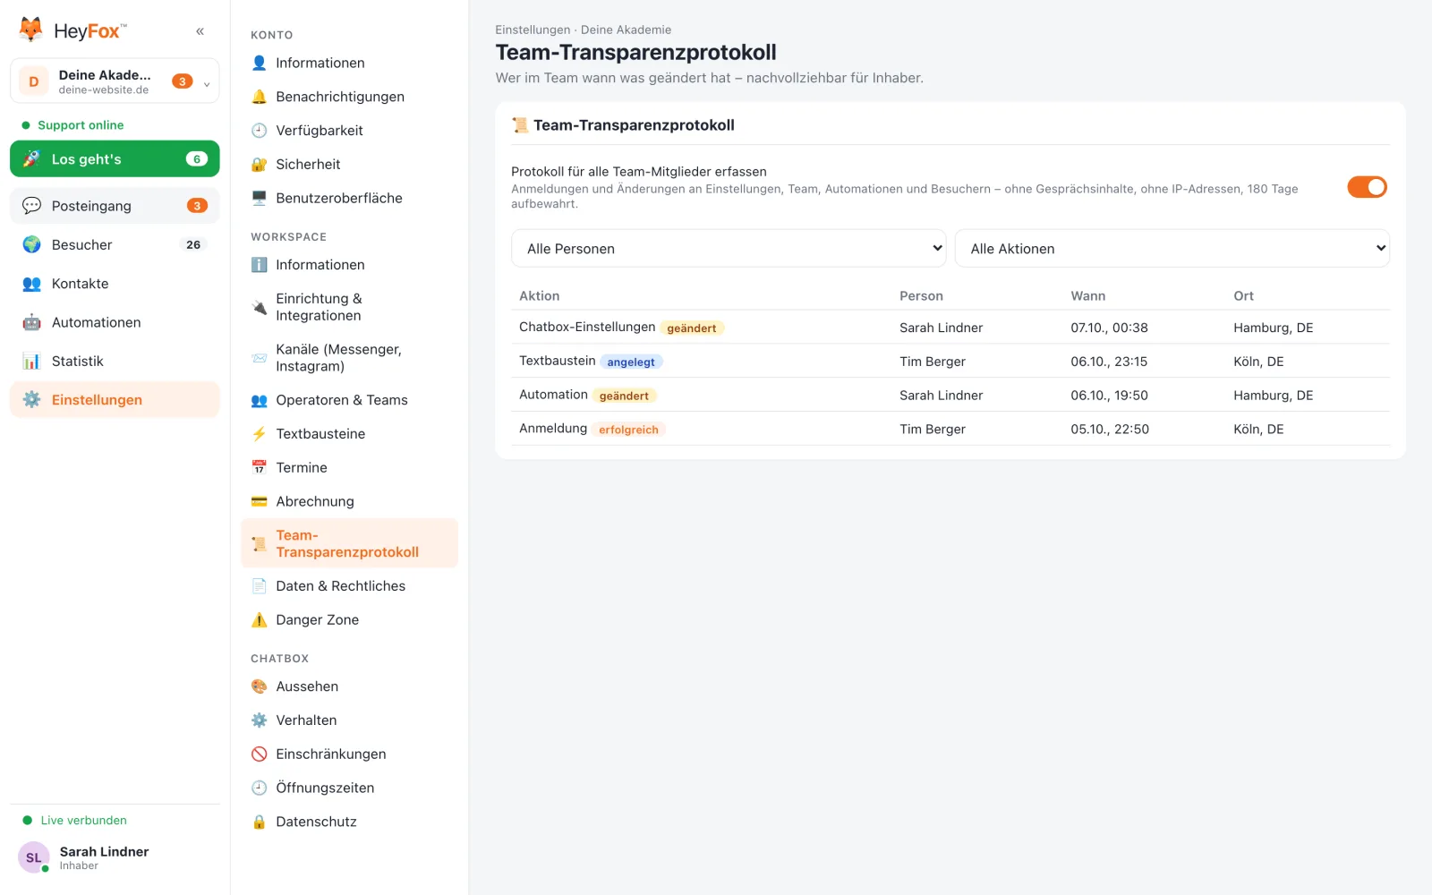Click the Abrechnung credit card icon
Image resolution: width=1432 pixels, height=895 pixels.
(x=259, y=501)
